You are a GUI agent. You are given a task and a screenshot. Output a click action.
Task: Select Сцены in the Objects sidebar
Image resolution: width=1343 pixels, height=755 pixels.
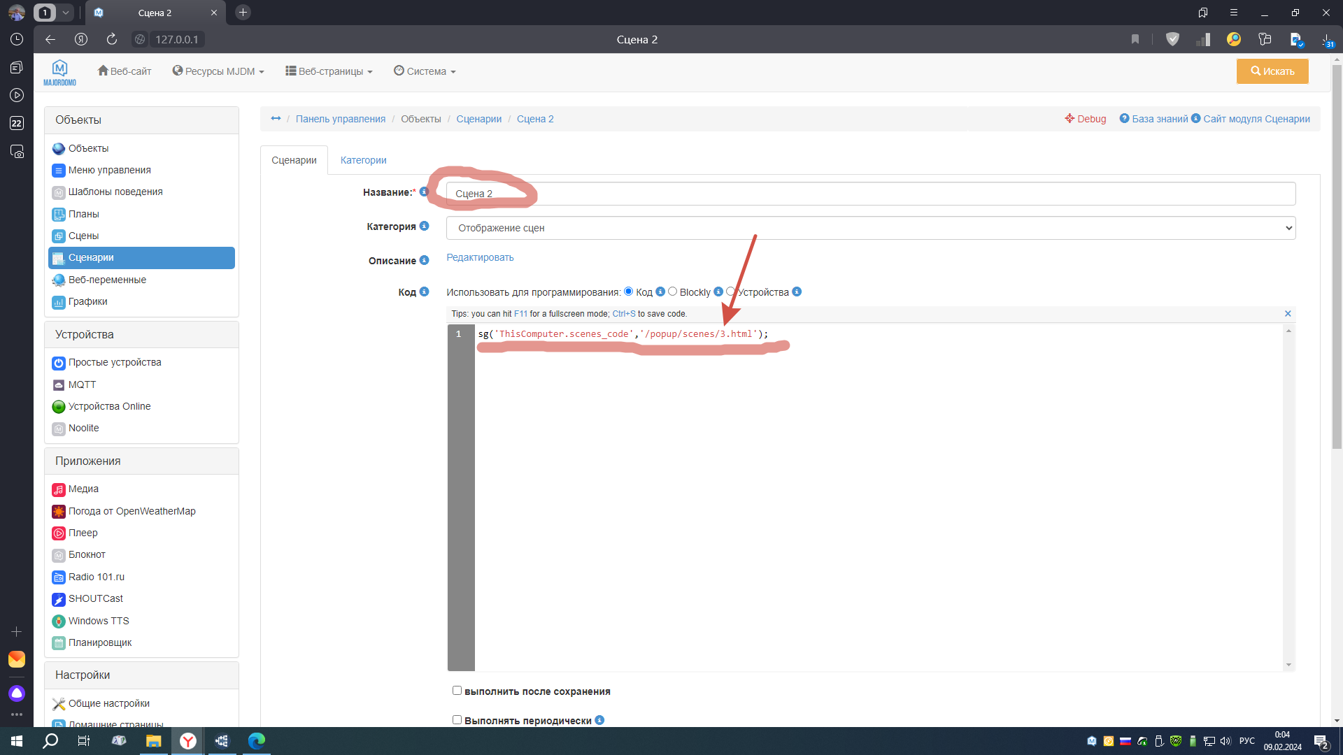pos(83,236)
